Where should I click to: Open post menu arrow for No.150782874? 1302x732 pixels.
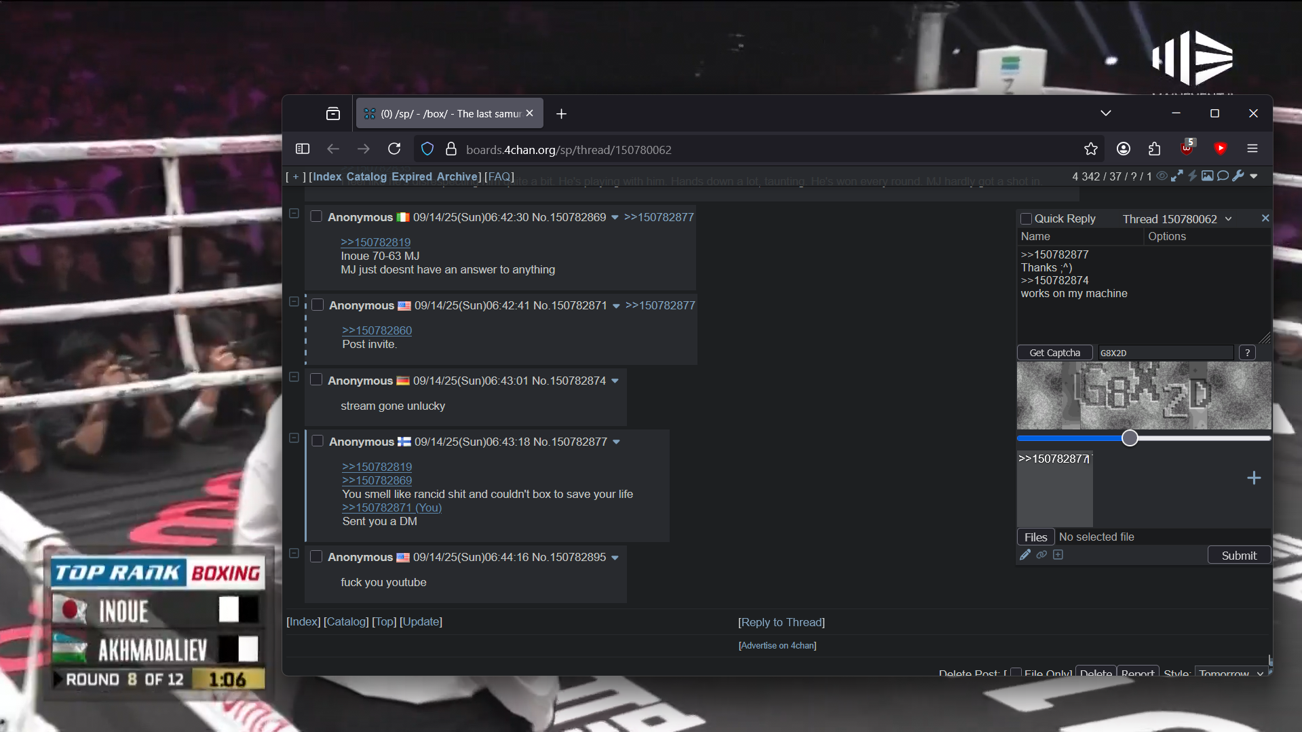(x=615, y=381)
